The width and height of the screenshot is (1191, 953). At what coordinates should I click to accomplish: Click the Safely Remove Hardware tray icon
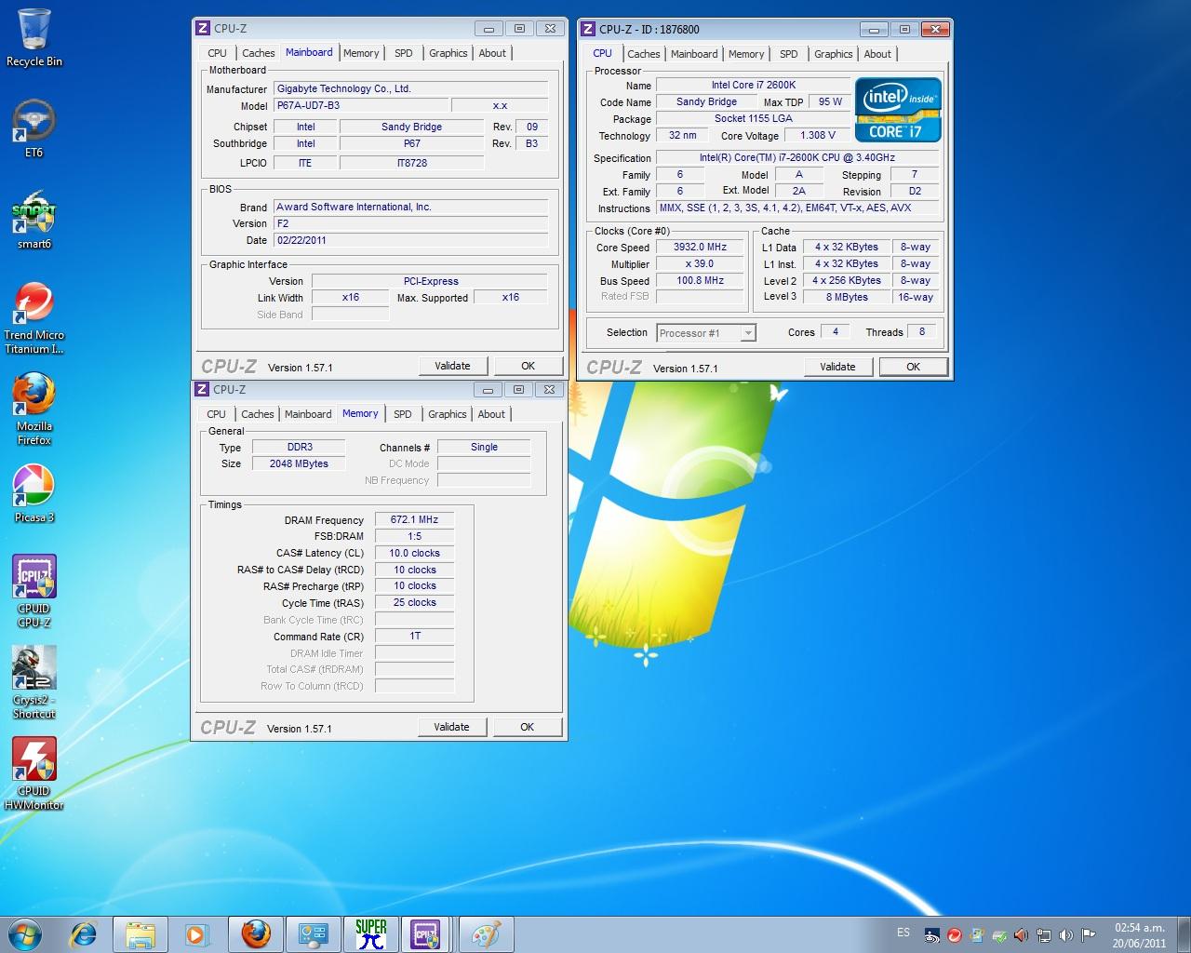coord(999,935)
